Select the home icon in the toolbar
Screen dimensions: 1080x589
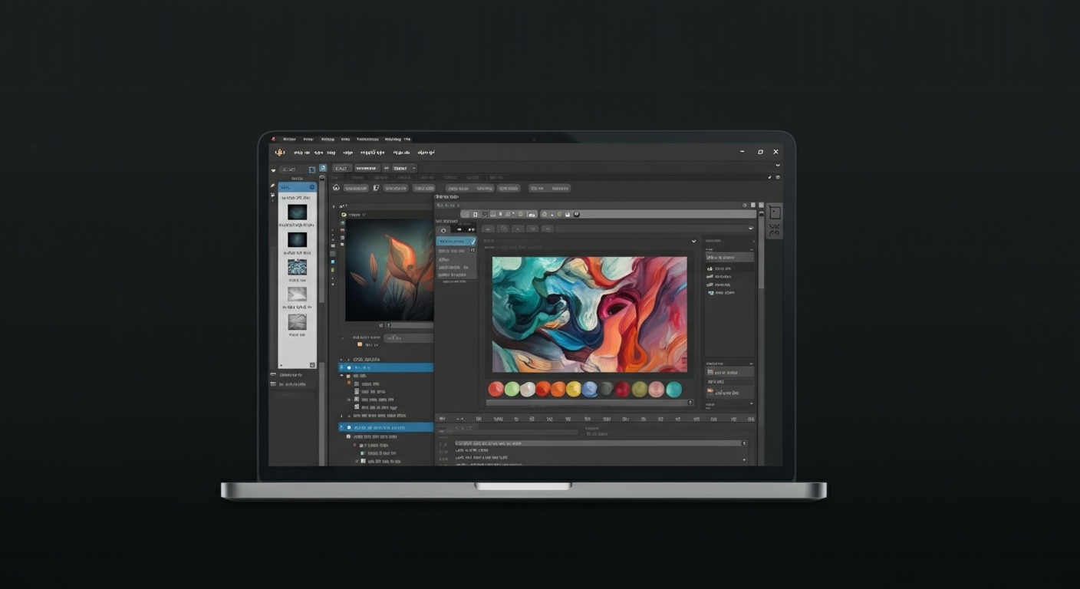[336, 188]
